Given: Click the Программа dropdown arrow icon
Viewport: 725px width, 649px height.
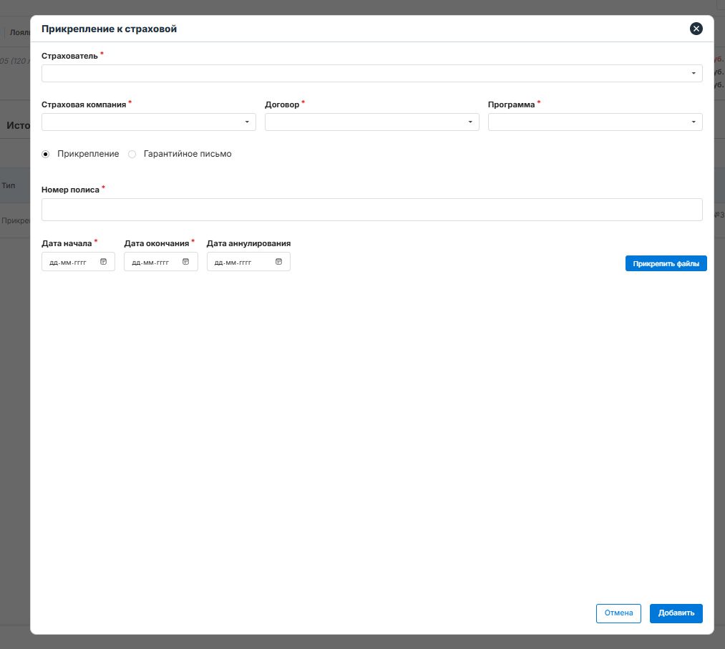Looking at the screenshot, I should click(694, 122).
